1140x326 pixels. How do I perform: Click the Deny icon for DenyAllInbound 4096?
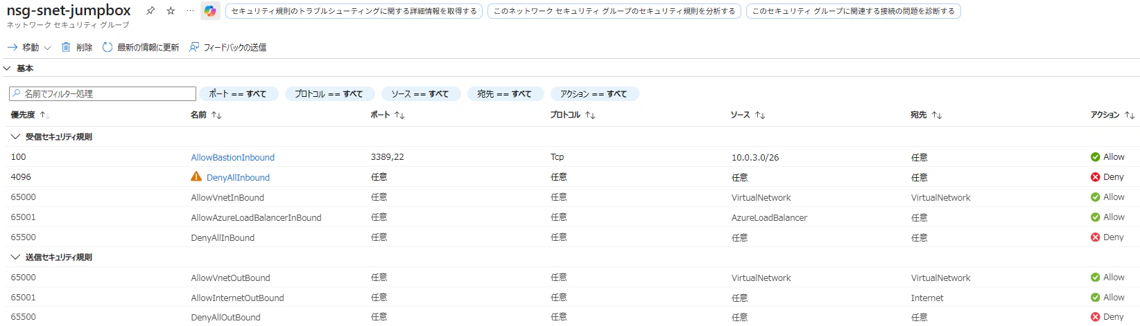[1096, 177]
